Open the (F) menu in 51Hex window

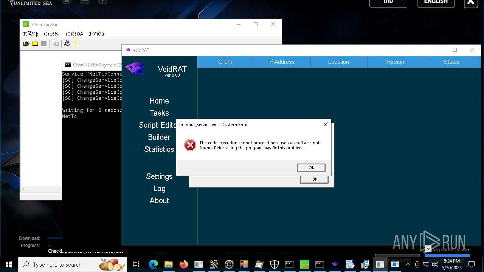tap(30, 34)
